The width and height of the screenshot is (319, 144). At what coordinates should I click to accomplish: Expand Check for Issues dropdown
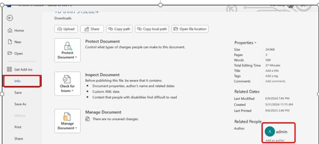point(67,84)
